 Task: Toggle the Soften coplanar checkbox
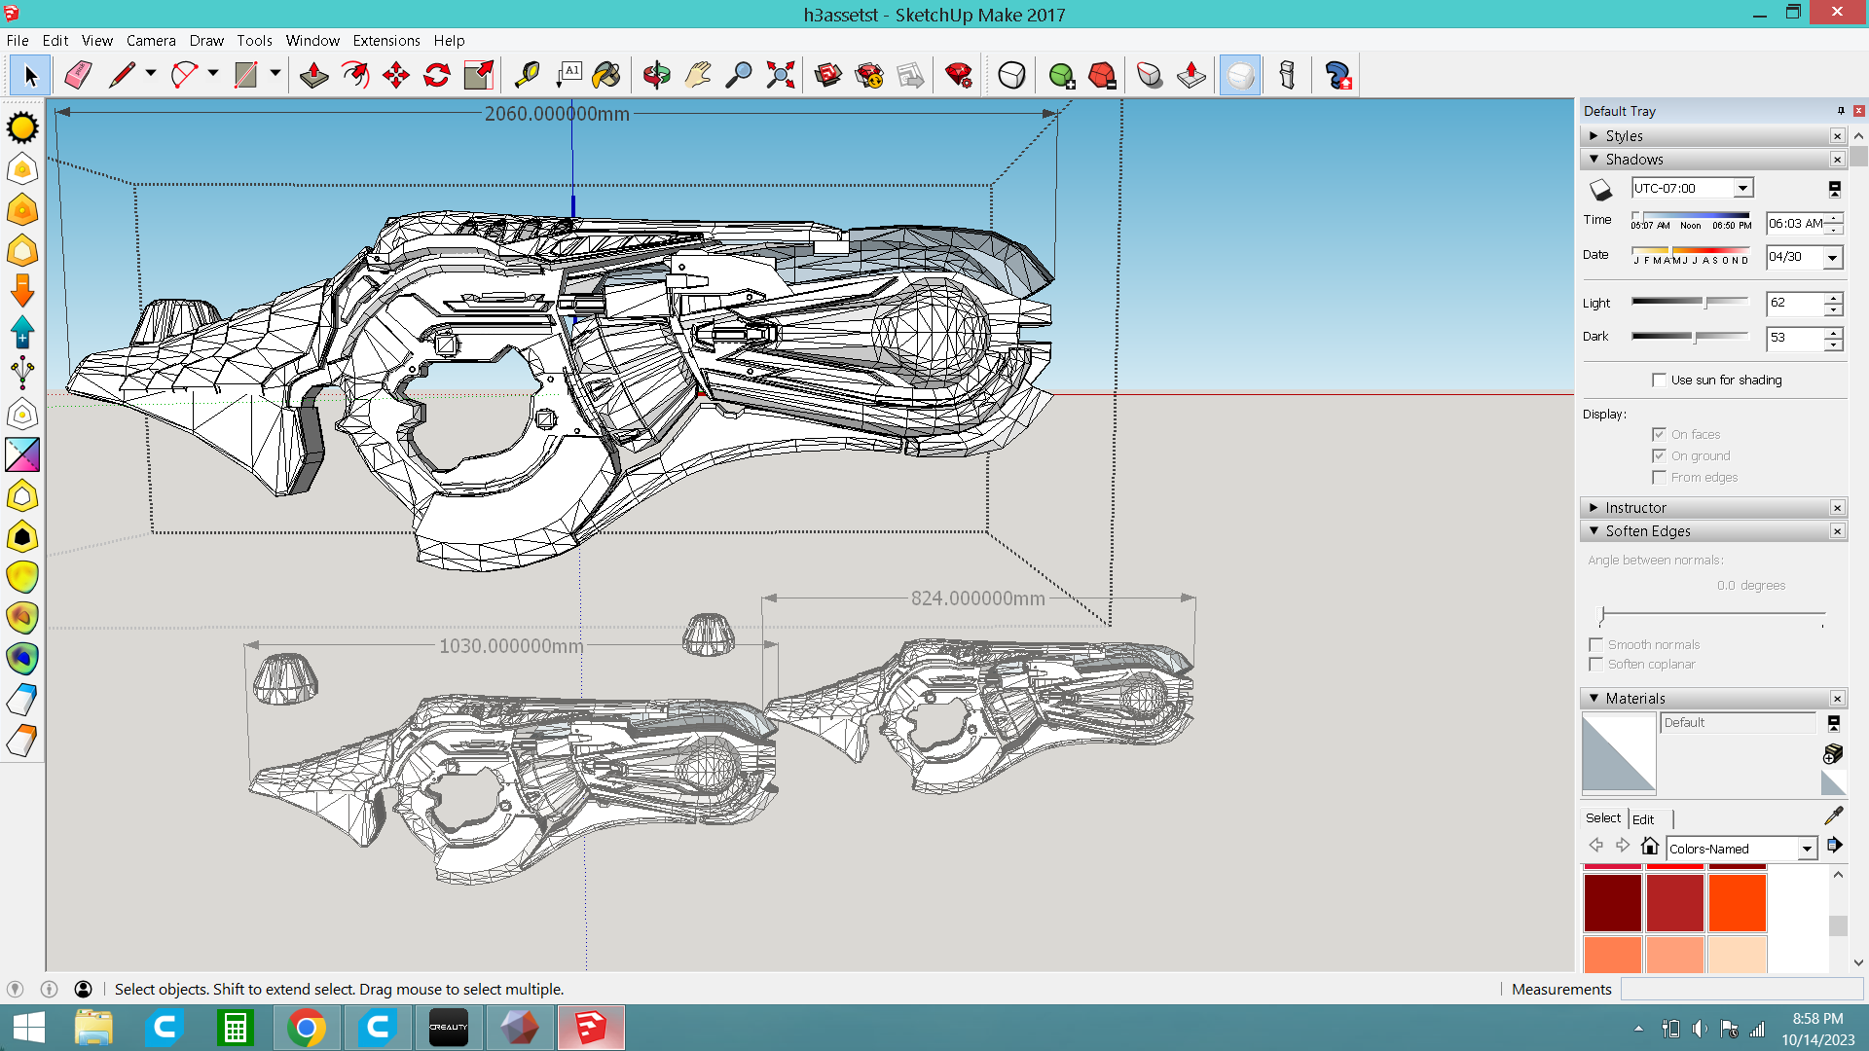[x=1595, y=665]
